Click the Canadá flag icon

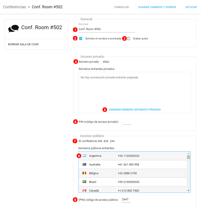pyautogui.click(x=84, y=190)
